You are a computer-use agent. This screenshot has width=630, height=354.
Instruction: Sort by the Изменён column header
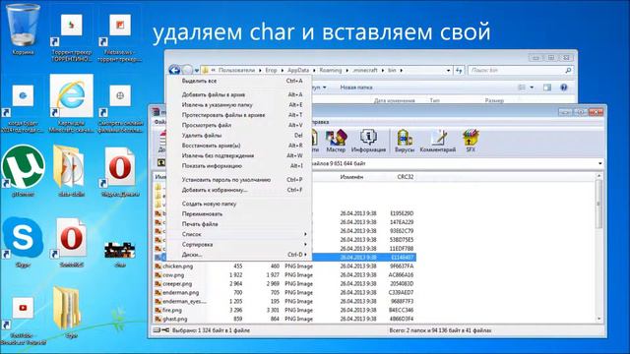click(x=351, y=177)
